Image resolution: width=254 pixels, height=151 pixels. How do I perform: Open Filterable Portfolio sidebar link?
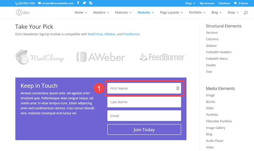pos(219,121)
